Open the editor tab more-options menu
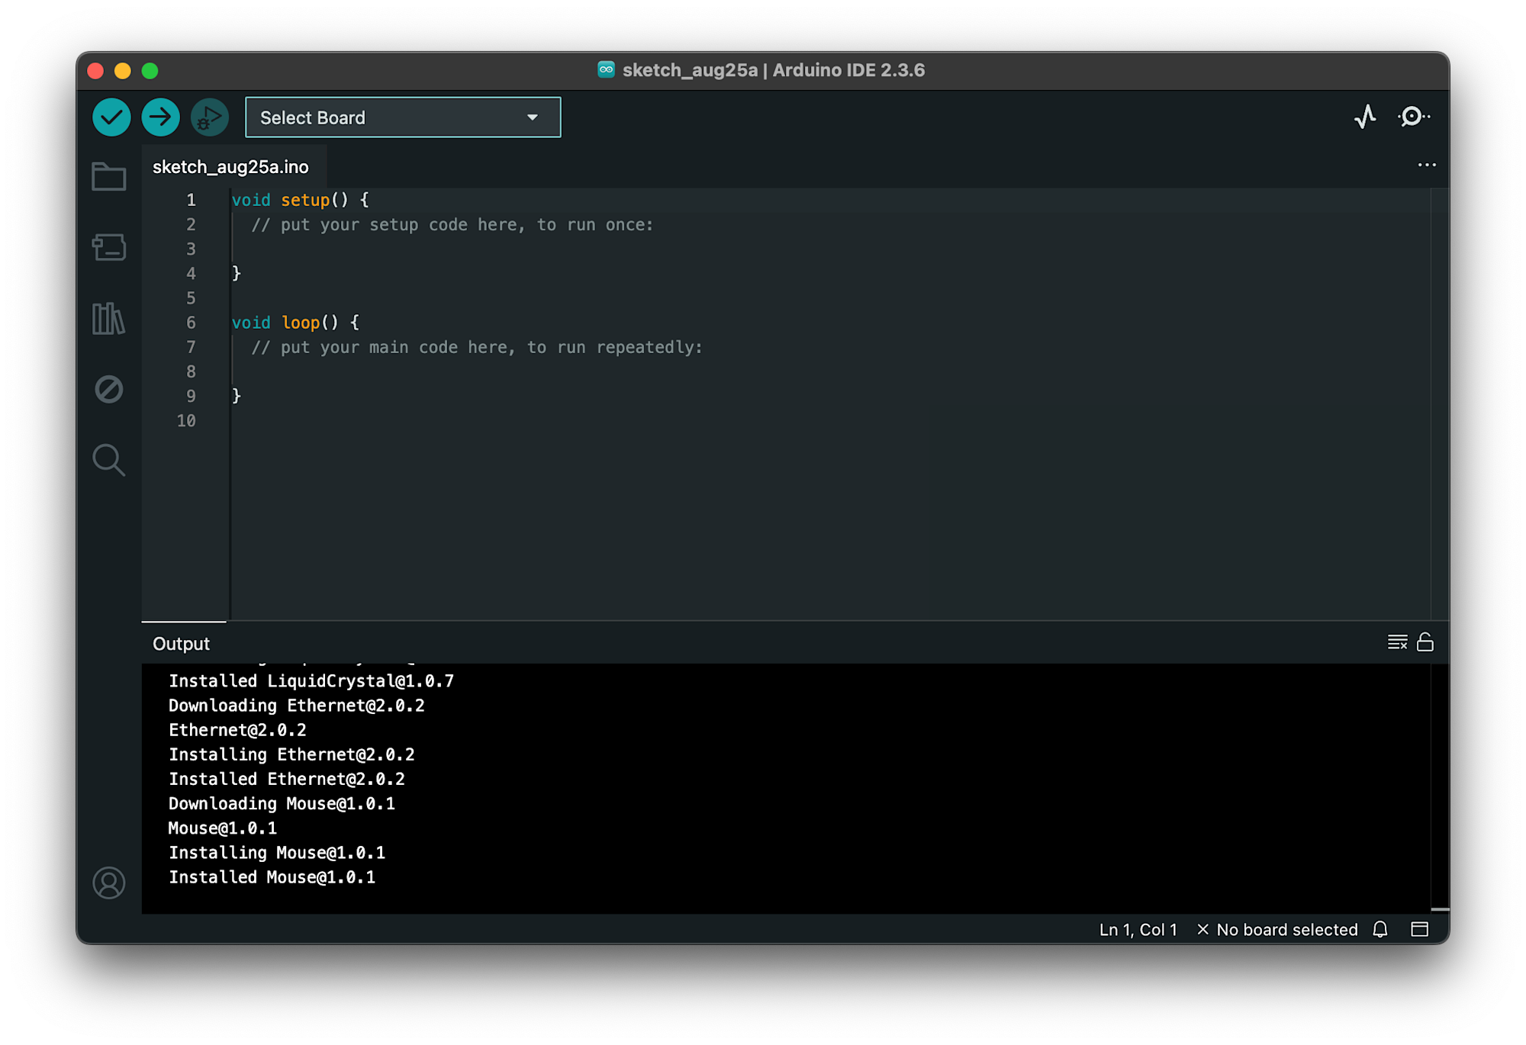 pyautogui.click(x=1426, y=166)
